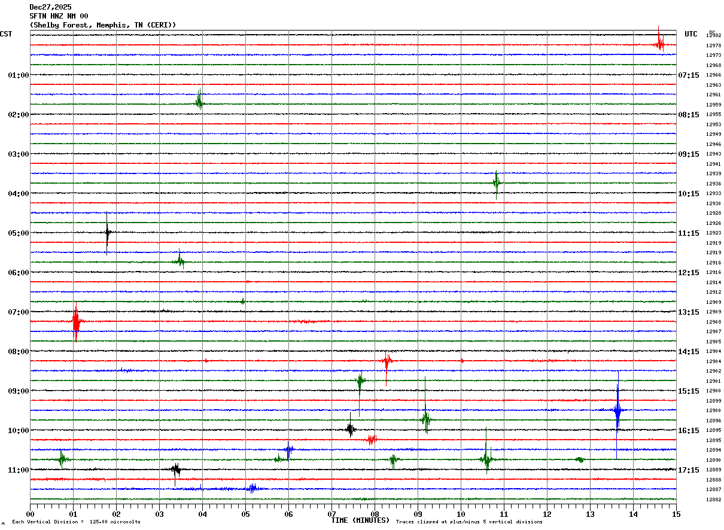Click the DC offset value 12955
724x530 pixels.
tap(713, 115)
